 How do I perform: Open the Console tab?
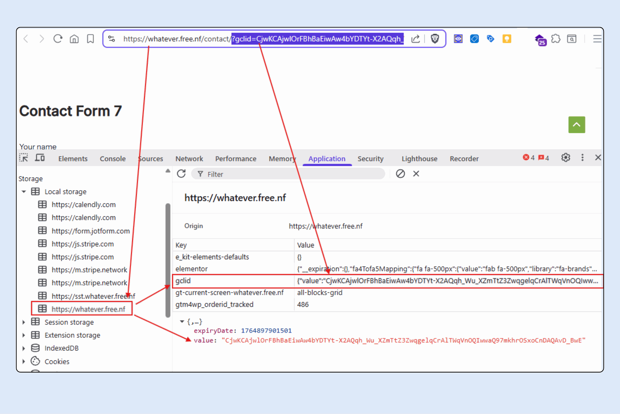pos(112,159)
